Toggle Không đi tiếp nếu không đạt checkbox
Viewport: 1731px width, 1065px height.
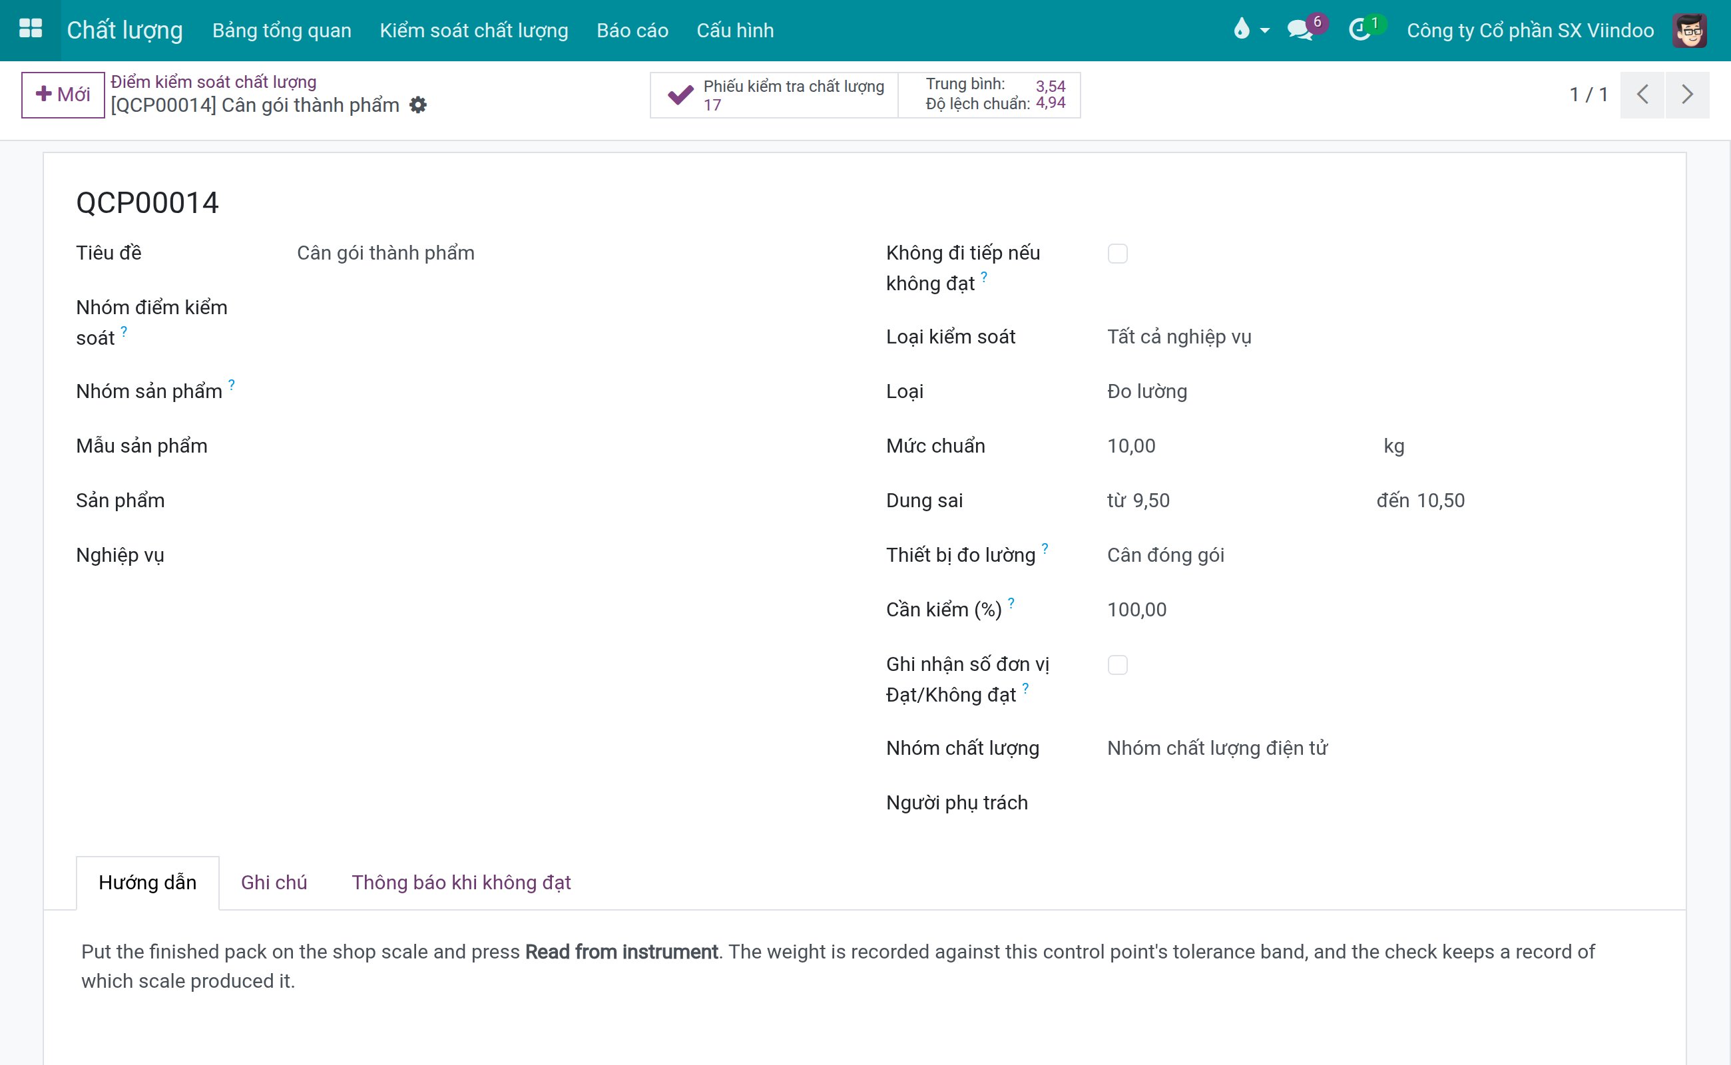[x=1117, y=254]
